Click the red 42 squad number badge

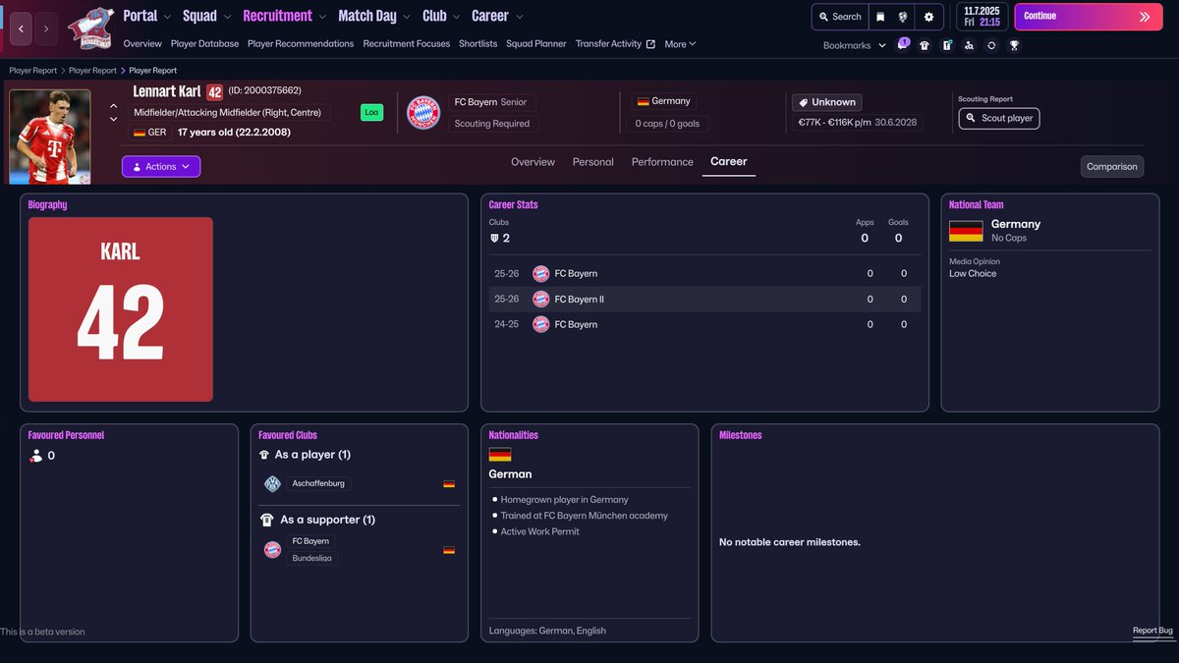tap(214, 92)
